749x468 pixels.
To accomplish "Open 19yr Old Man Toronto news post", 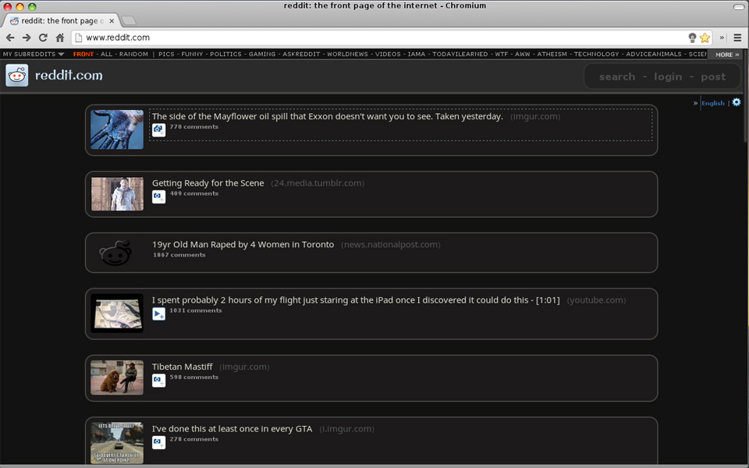I will (x=243, y=244).
